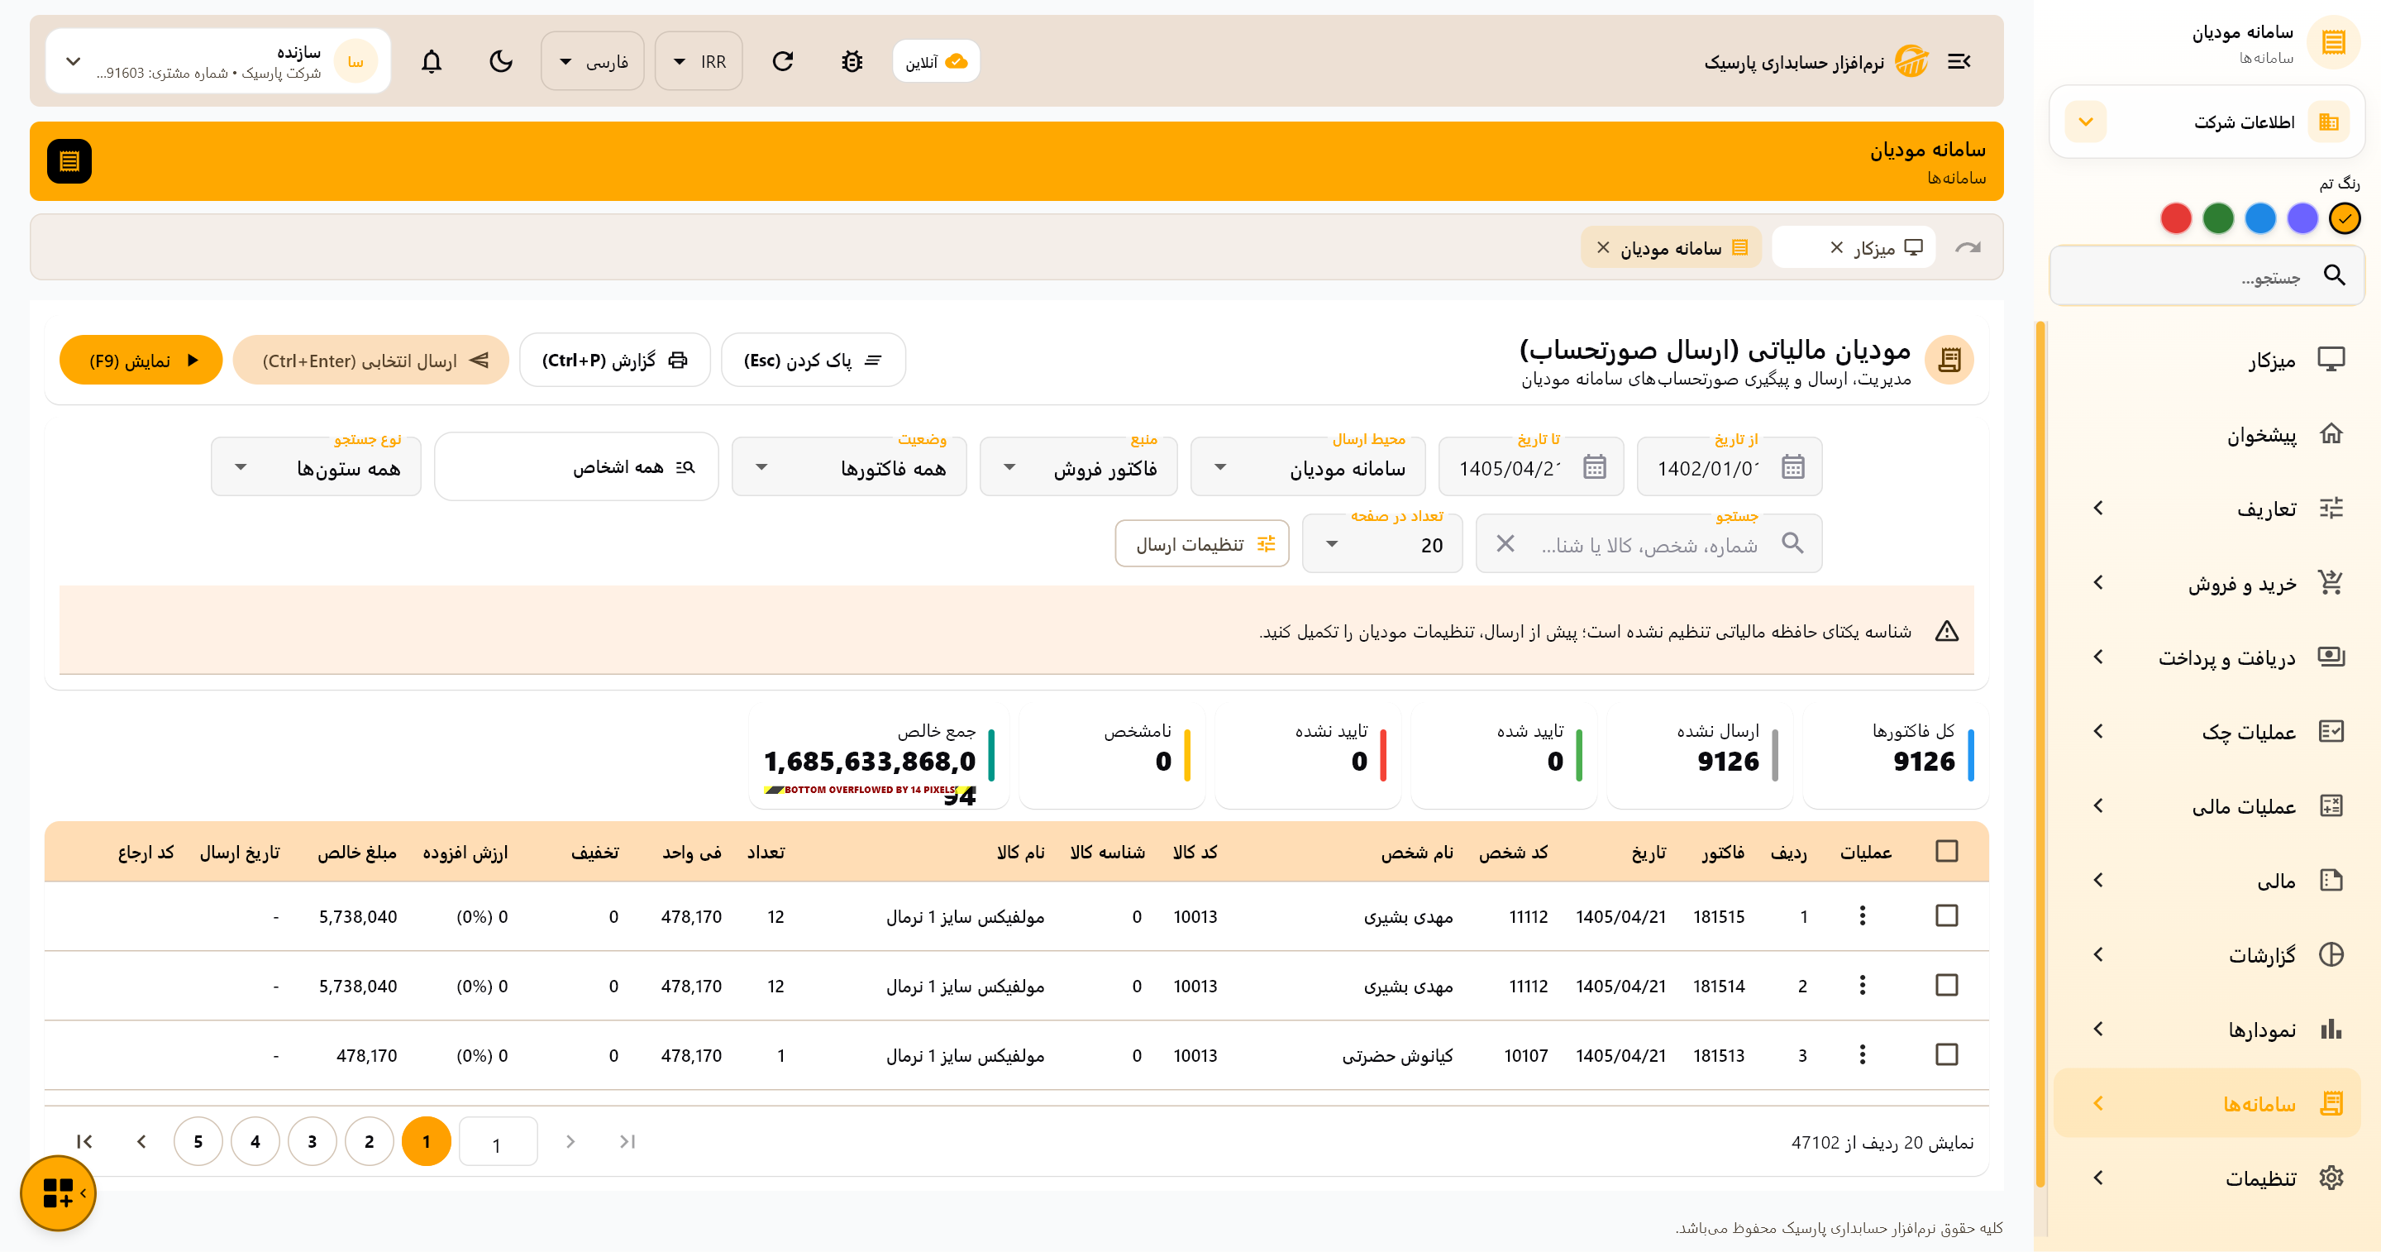The height and width of the screenshot is (1252, 2381).
Task: Click the sidebar جستجو search field
Action: 2207,275
